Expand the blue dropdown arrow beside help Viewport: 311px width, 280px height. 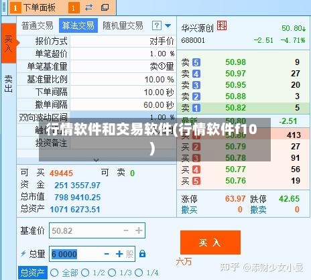click(x=168, y=26)
